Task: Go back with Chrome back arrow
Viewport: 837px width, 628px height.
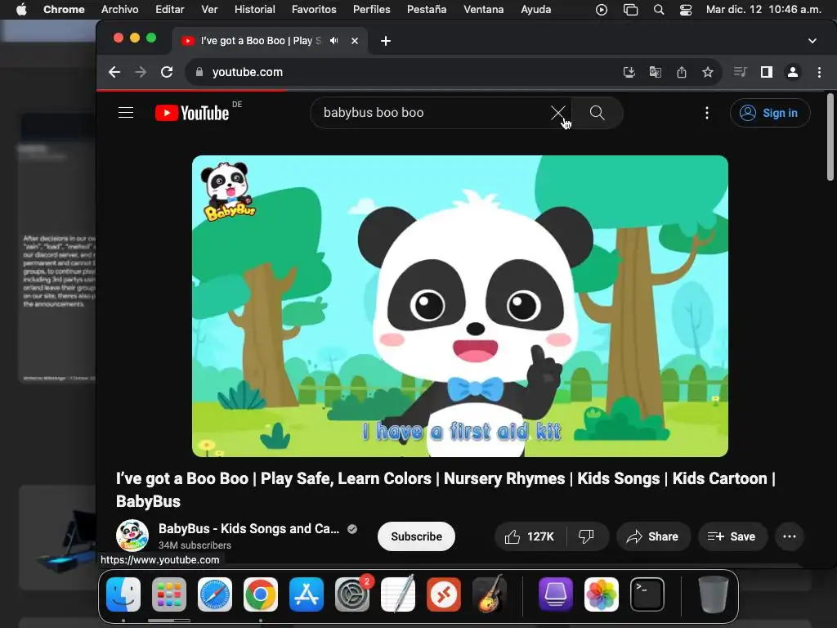Action: coord(114,72)
